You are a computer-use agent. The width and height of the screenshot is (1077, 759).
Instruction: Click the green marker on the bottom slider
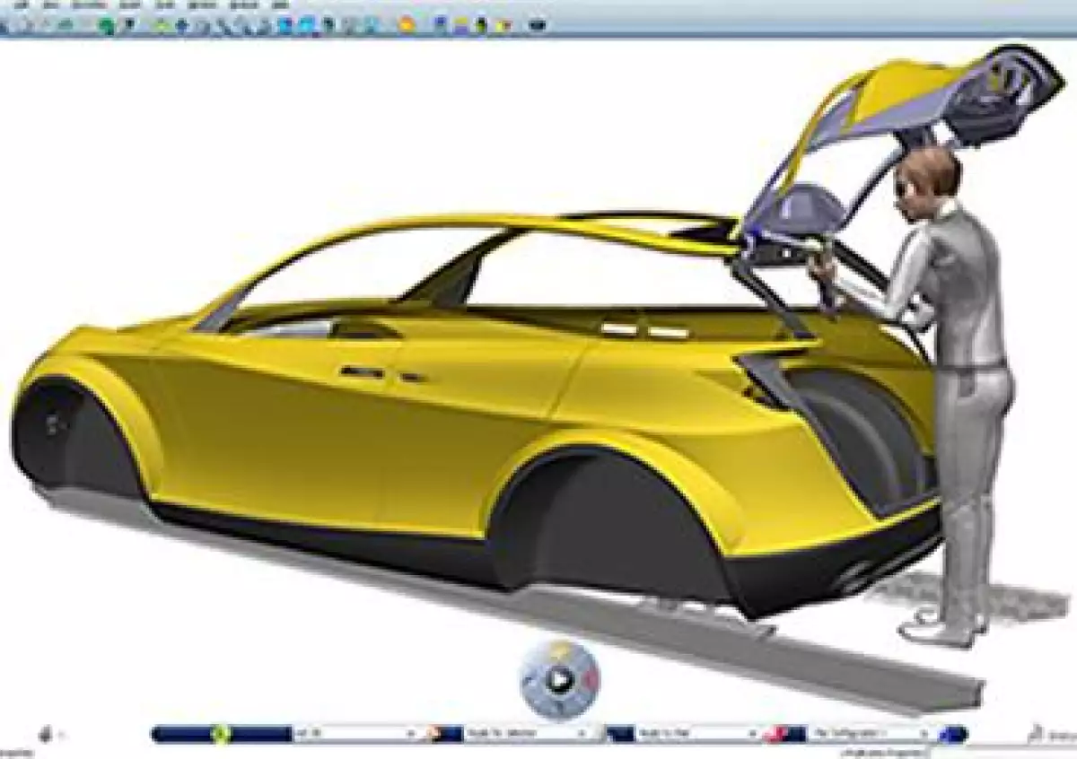tap(218, 734)
